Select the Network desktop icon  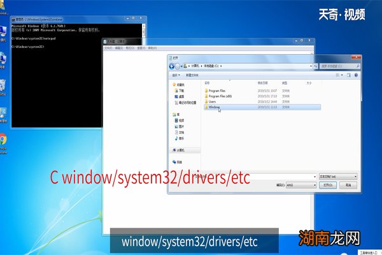3,60
